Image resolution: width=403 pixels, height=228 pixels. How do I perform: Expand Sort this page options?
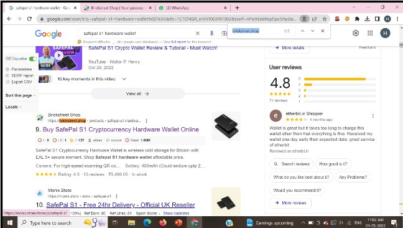(x=21, y=95)
